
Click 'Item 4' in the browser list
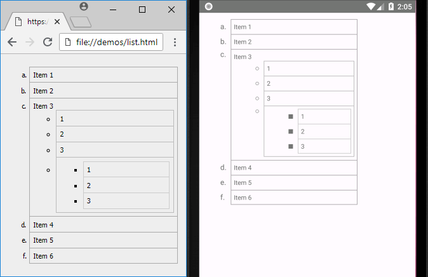pos(104,225)
